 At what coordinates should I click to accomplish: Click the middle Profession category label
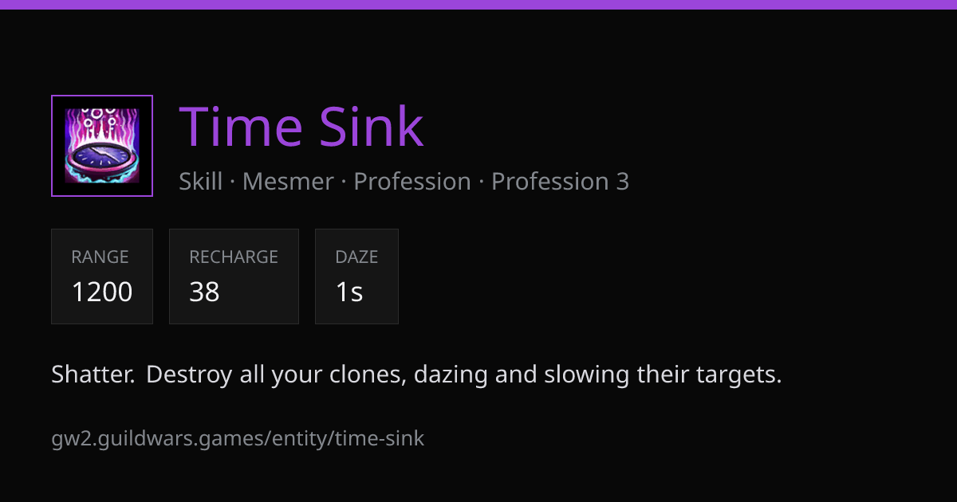(412, 182)
